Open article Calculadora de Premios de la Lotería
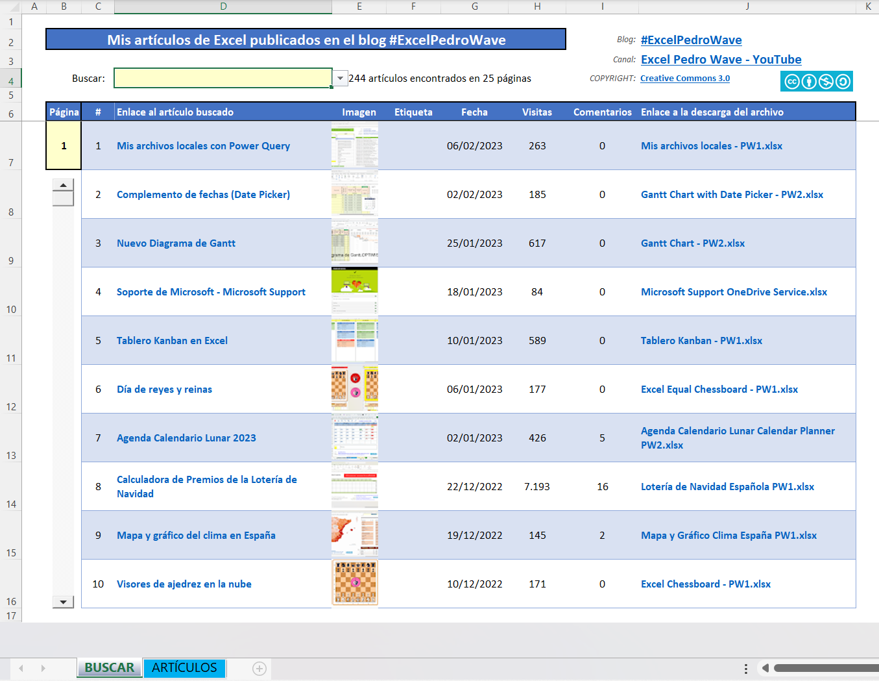This screenshot has height=681, width=879. tap(207, 486)
